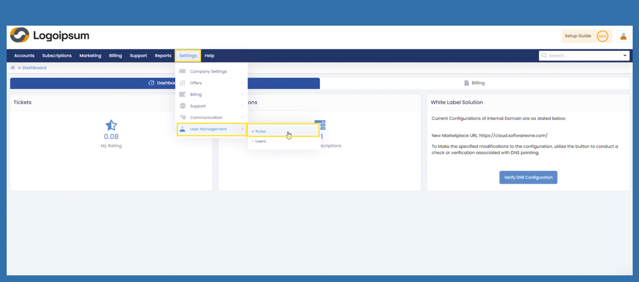Open the Subscriptions menu in navbar
Viewport: 639px width, 282px height.
[x=57, y=56]
